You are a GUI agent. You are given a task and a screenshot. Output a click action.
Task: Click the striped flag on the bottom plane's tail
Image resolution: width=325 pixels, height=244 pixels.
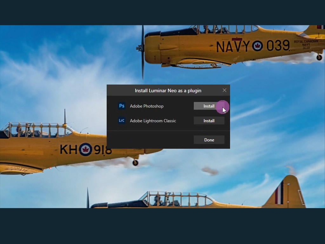pyautogui.click(x=279, y=192)
